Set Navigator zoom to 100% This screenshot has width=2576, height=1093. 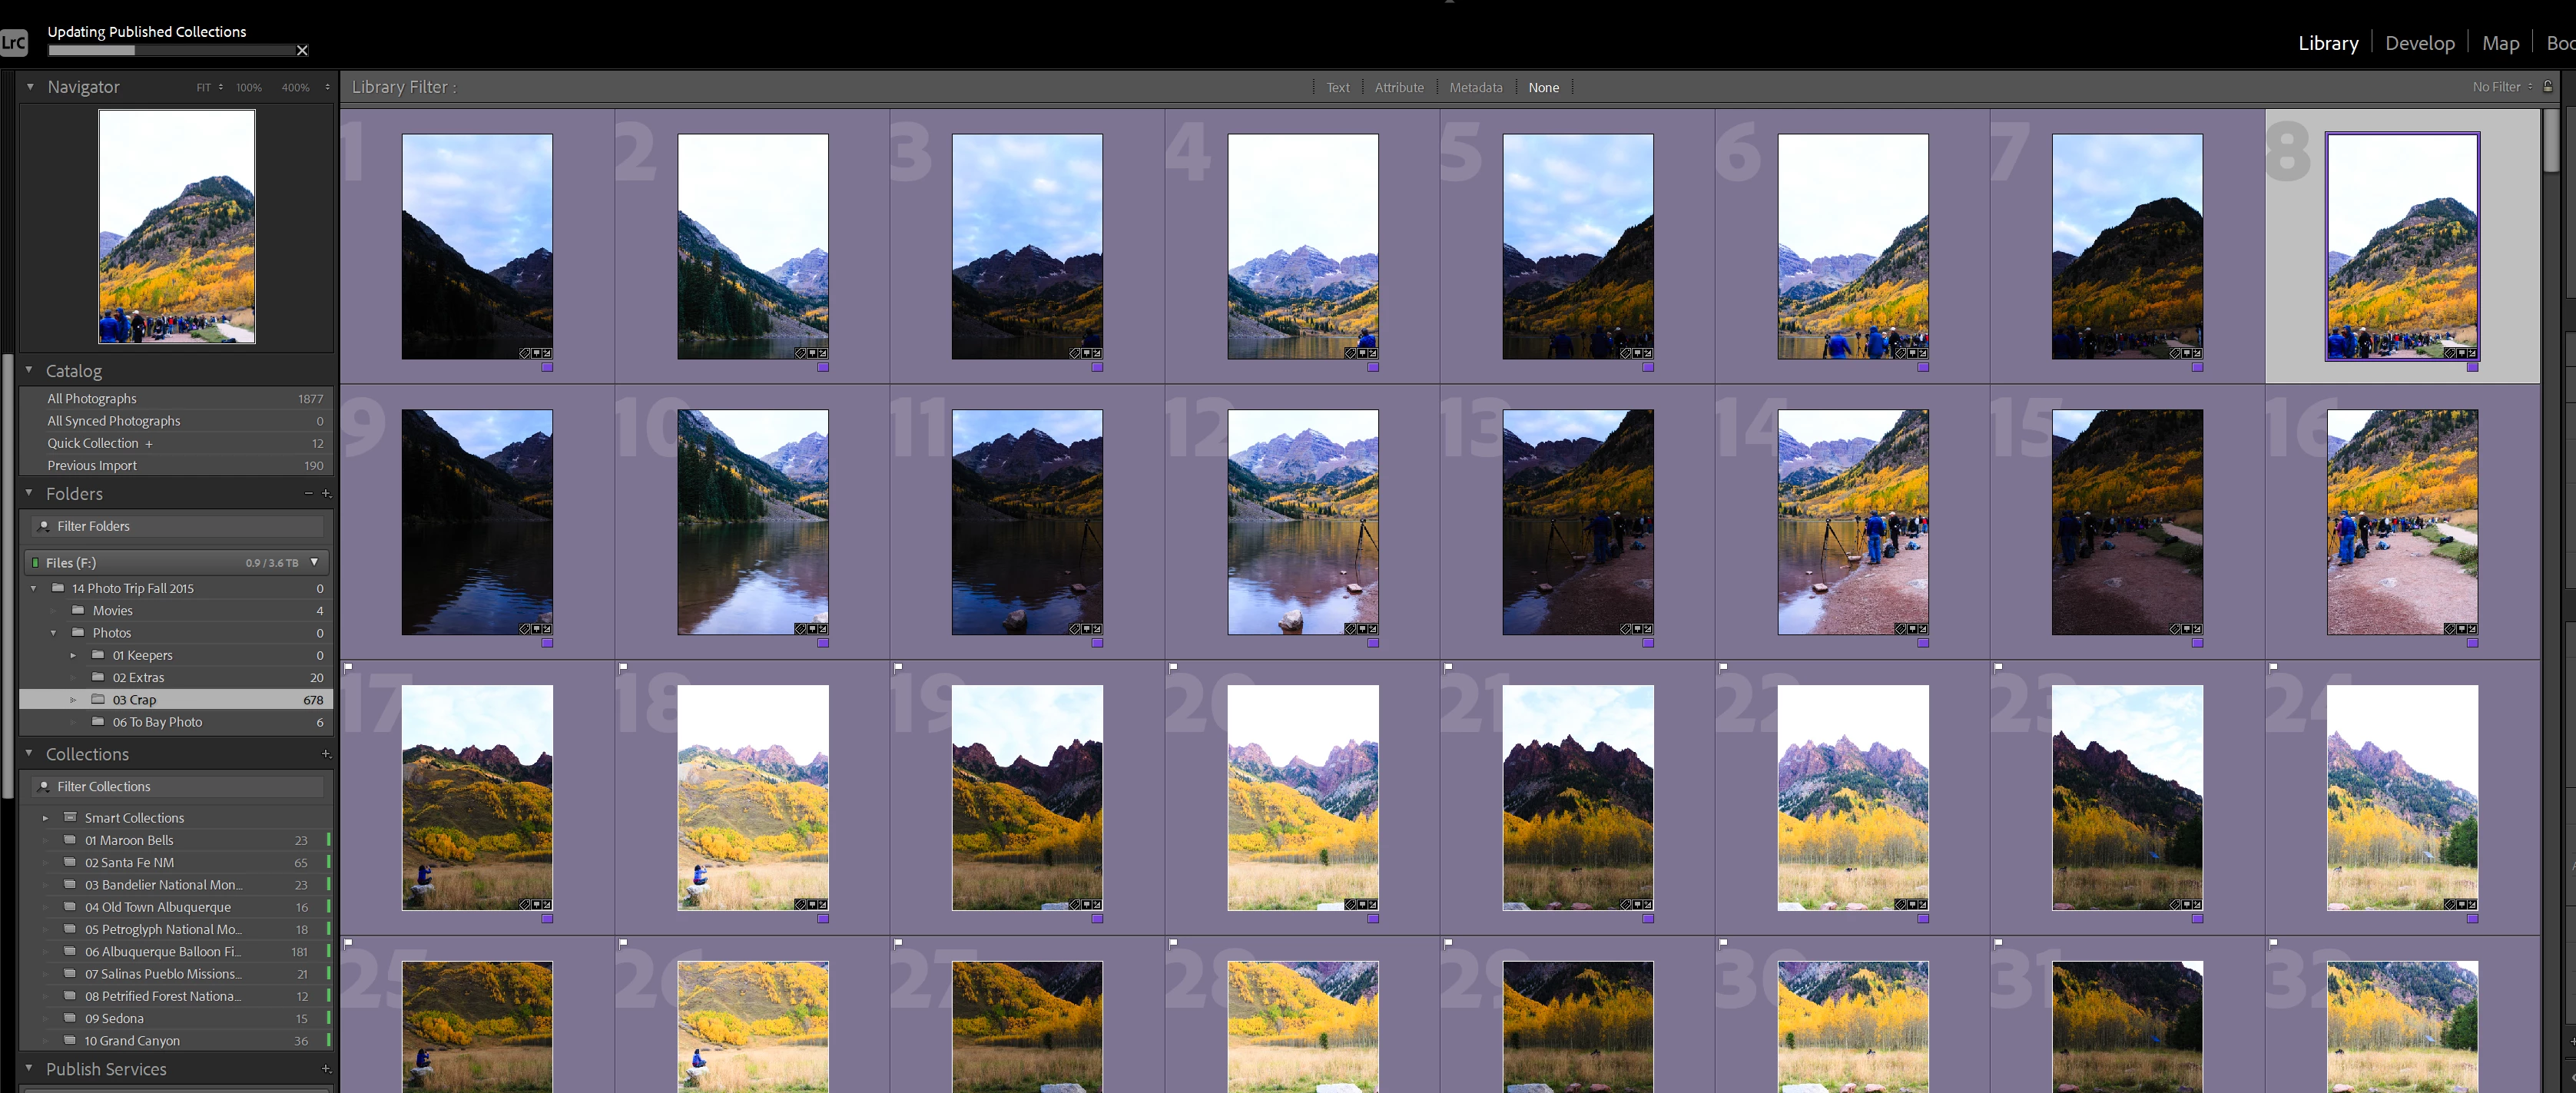pyautogui.click(x=248, y=88)
